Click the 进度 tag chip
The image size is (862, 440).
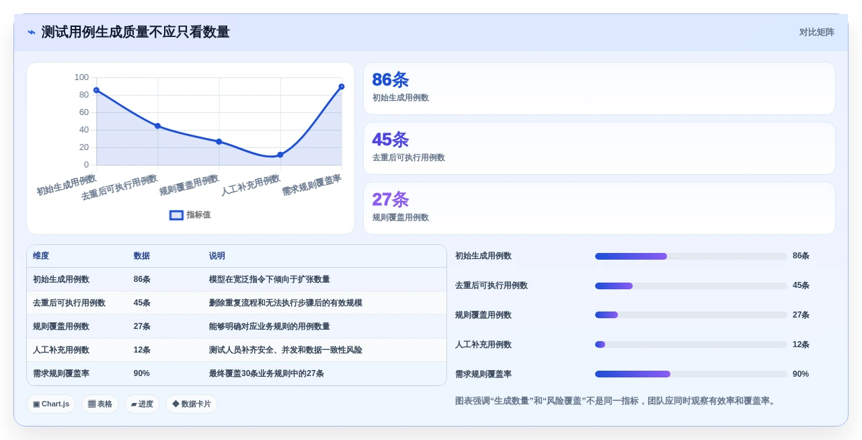coord(142,404)
